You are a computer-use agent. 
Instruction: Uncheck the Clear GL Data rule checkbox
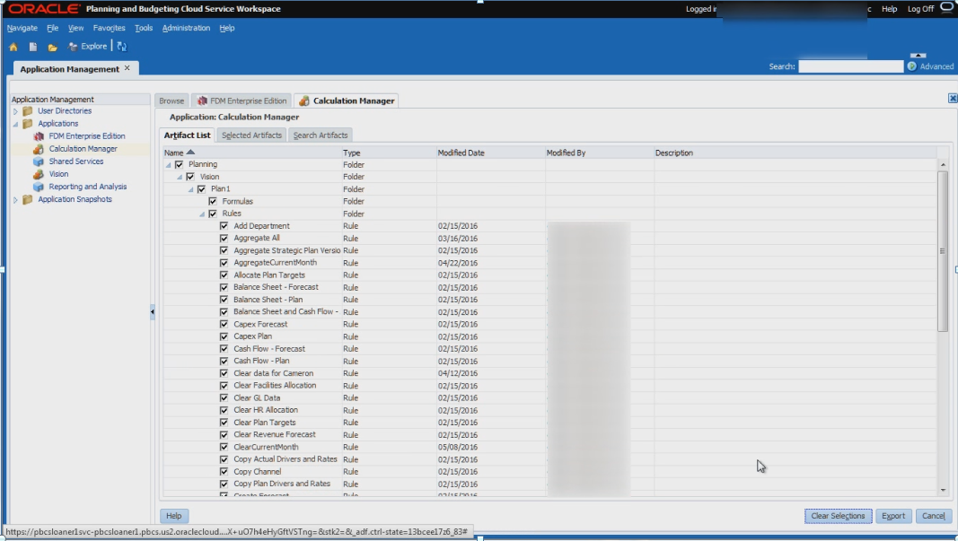click(x=224, y=397)
